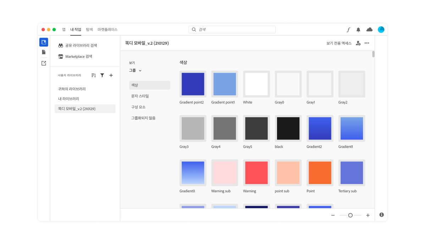The image size is (425, 248).
Task: Select the Gradient point1 swatch
Action: [225, 84]
